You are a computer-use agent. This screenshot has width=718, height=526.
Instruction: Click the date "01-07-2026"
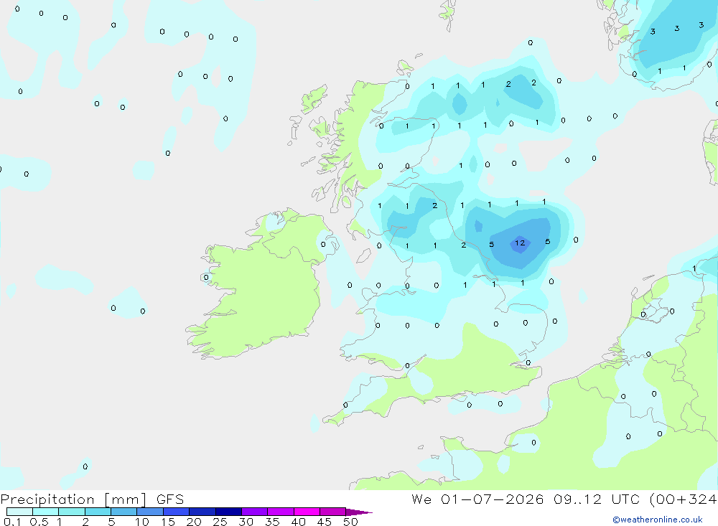coord(493,499)
